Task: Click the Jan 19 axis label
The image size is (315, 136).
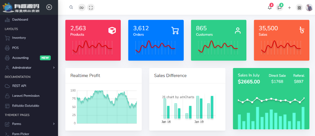Action: click(199, 122)
